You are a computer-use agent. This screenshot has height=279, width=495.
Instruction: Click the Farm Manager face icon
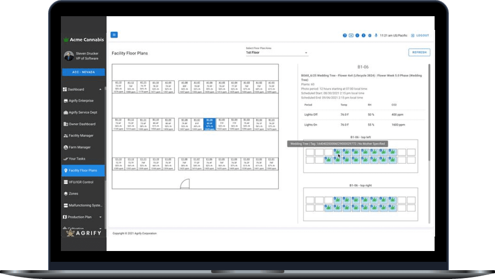point(66,147)
